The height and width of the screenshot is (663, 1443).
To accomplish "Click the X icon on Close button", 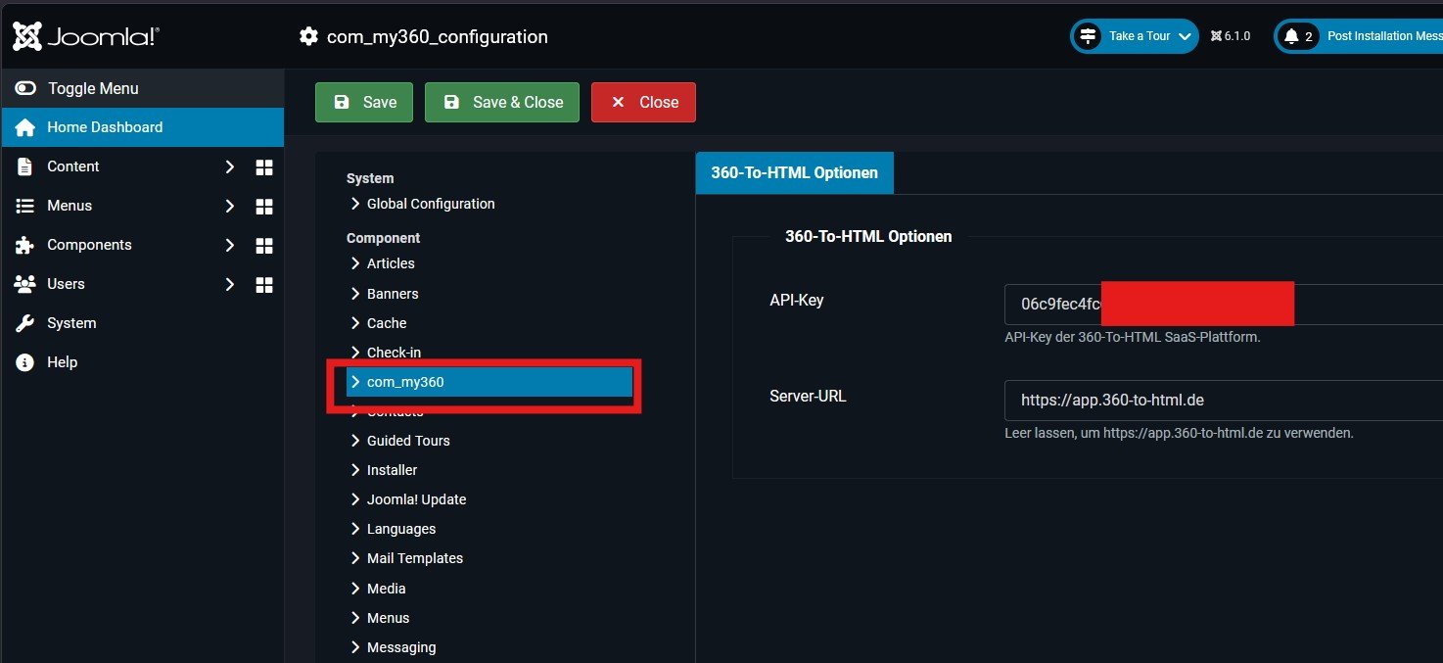I will [618, 102].
